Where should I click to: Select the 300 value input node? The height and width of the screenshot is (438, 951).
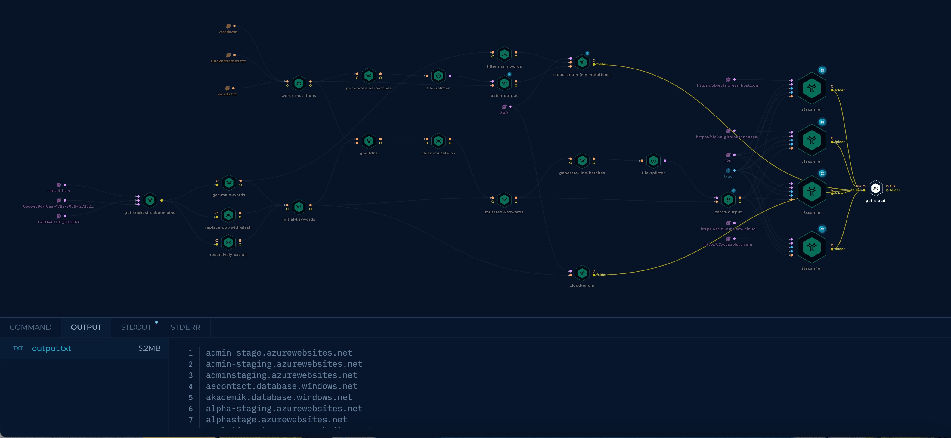(x=504, y=106)
